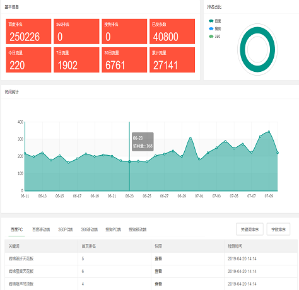
Task: Click the green 360 legend icon
Action: click(211, 37)
